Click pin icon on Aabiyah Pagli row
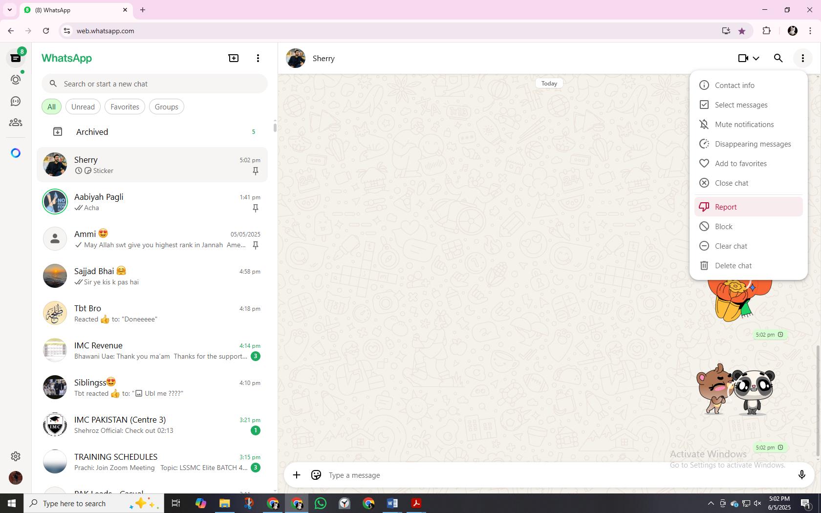Viewport: 821px width, 513px height. tap(255, 208)
